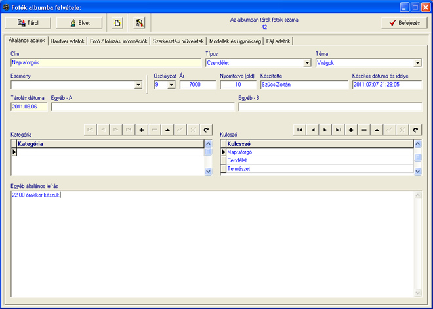Select the Cendélet keyword row
The width and height of the screenshot is (433, 309).
tap(320, 160)
